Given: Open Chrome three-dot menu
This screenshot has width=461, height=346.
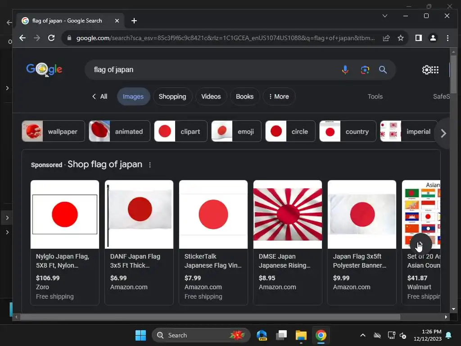Looking at the screenshot, I should coord(447,38).
